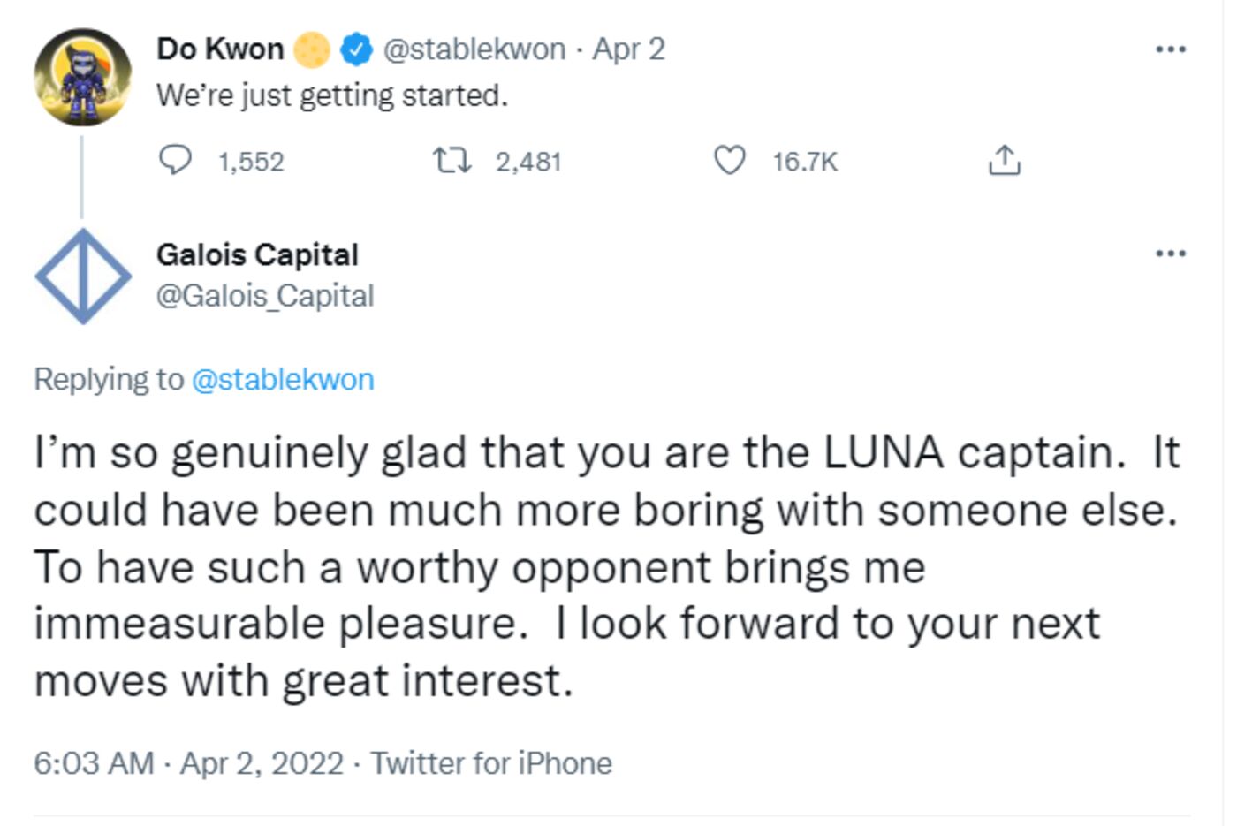This screenshot has height=826, width=1237.
Task: Open the @Galois_Capital handle
Action: point(265,296)
